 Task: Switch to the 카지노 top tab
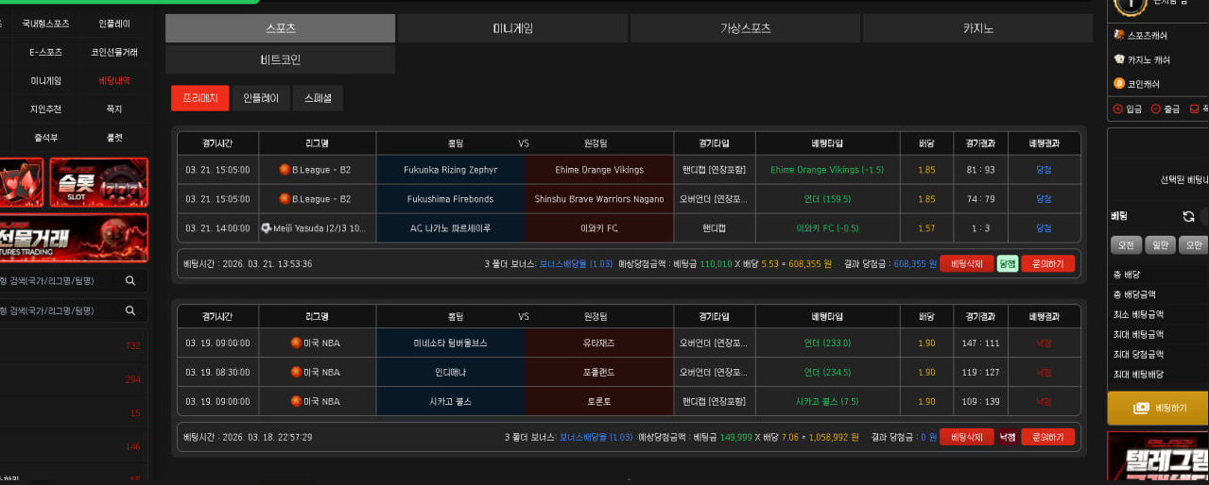(978, 28)
